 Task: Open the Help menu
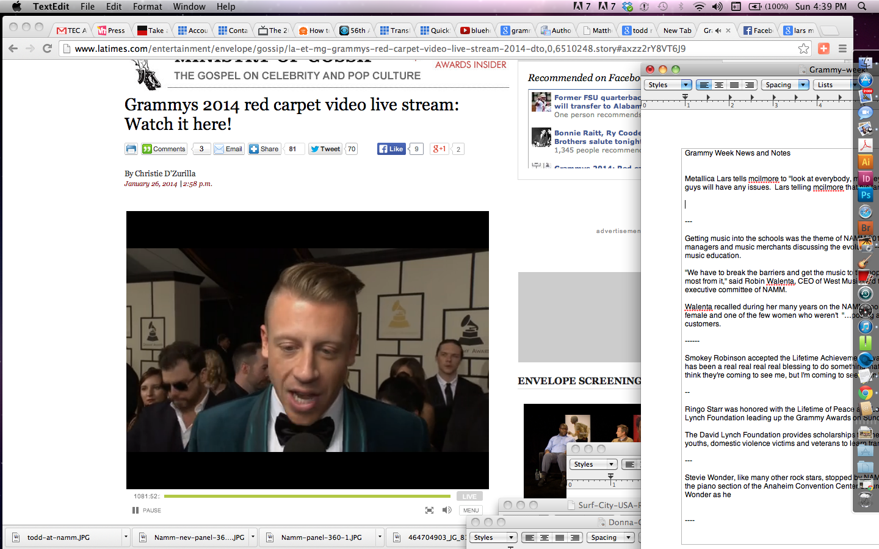click(x=226, y=7)
